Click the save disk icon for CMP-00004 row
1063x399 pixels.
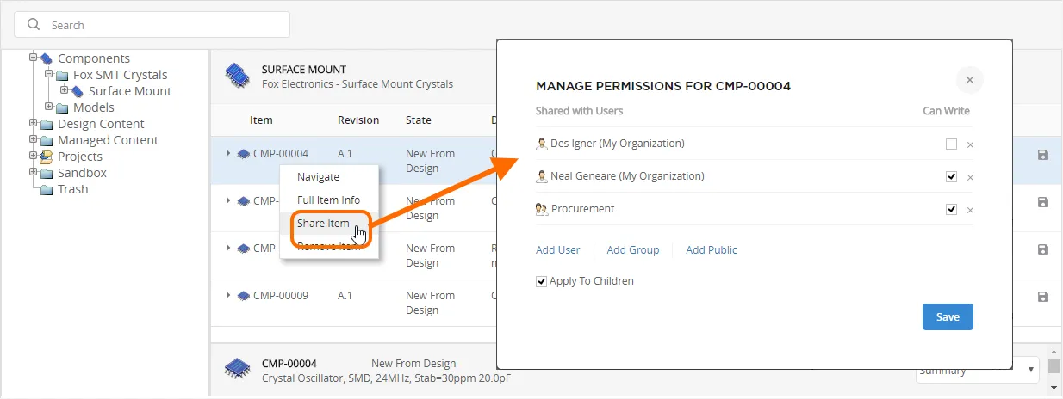pos(1043,156)
